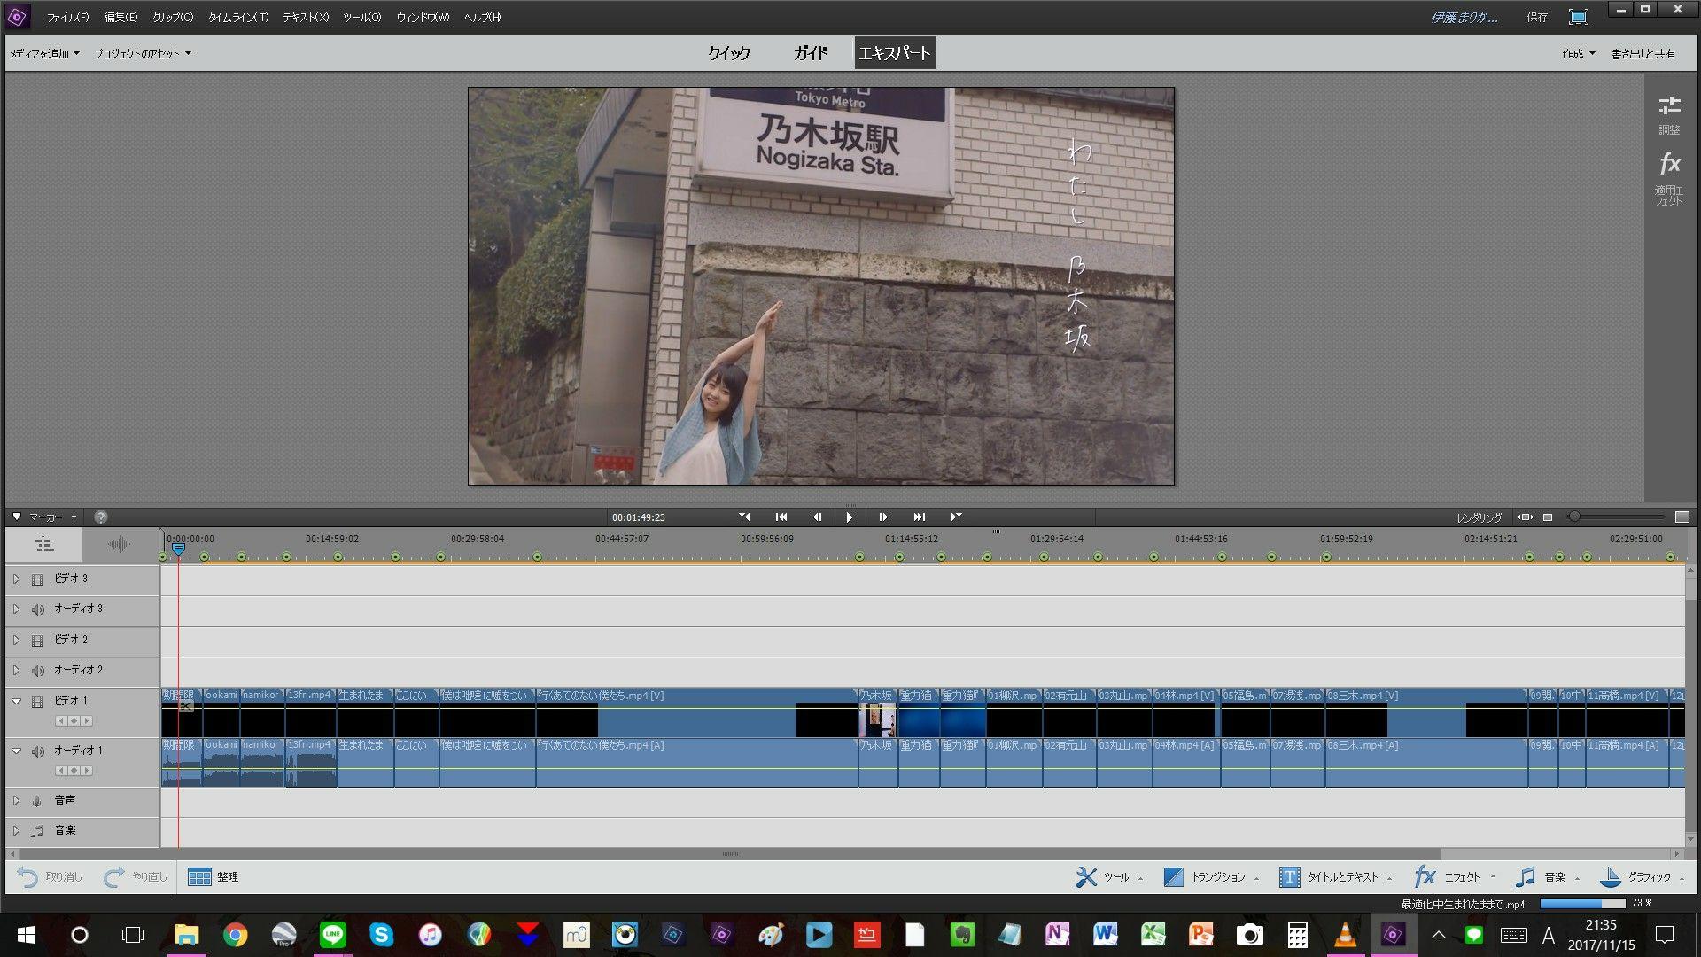Open the タイムライン(T) menu
Image resolution: width=1701 pixels, height=957 pixels.
click(x=238, y=17)
